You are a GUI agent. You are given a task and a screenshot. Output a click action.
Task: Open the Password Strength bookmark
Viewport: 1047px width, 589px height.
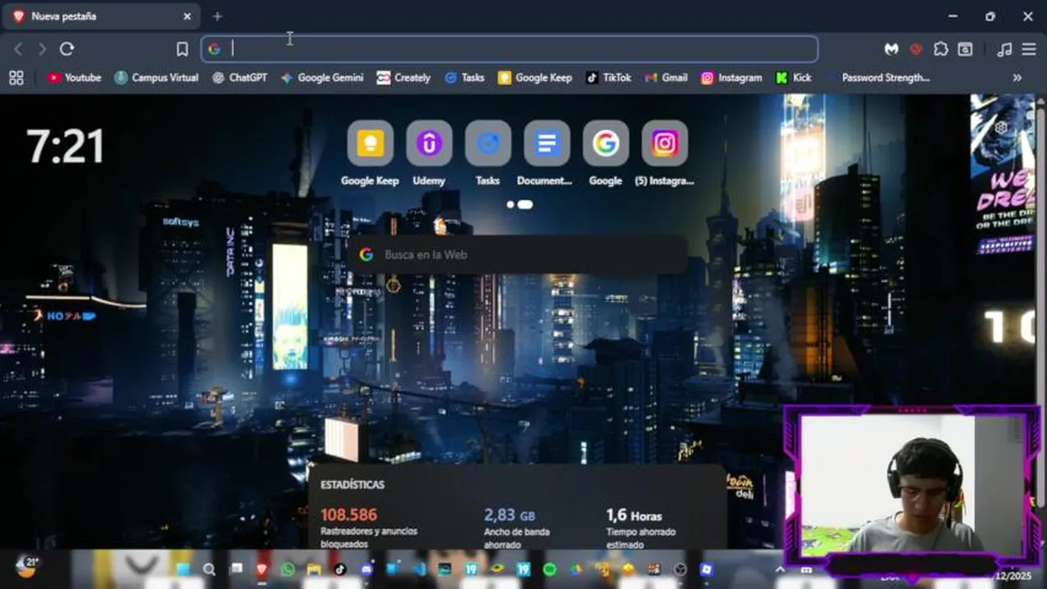pos(880,78)
